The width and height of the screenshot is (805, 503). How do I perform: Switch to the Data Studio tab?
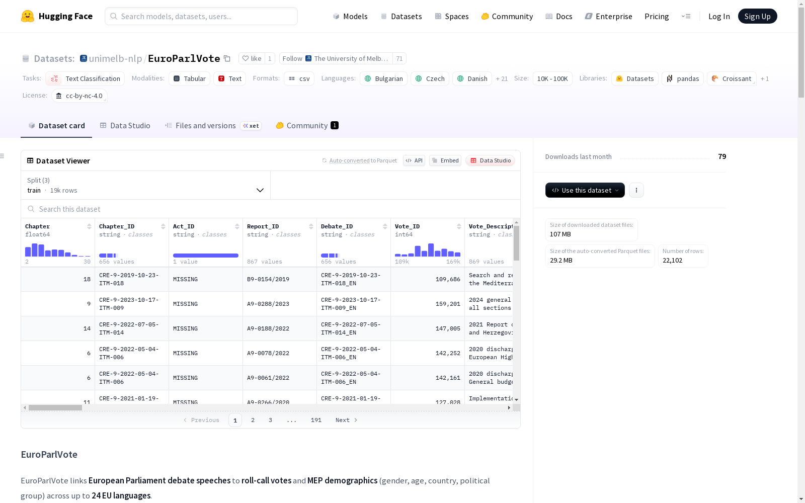(x=125, y=126)
